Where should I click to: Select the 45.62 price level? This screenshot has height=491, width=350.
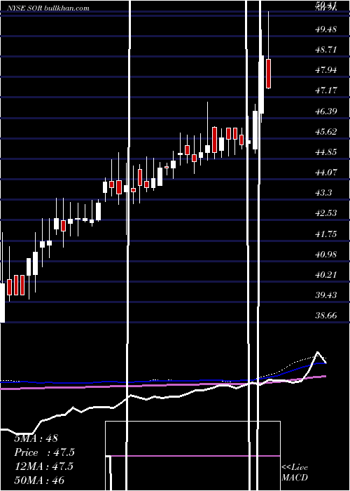tap(326, 131)
